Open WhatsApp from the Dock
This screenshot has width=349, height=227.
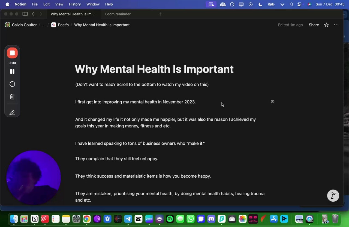(191, 219)
